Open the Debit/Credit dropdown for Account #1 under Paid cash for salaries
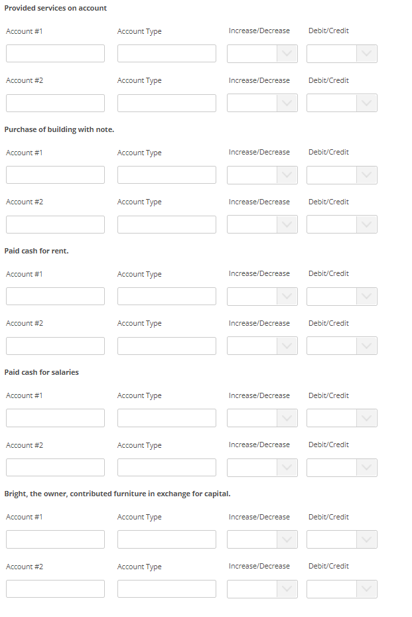 click(342, 418)
